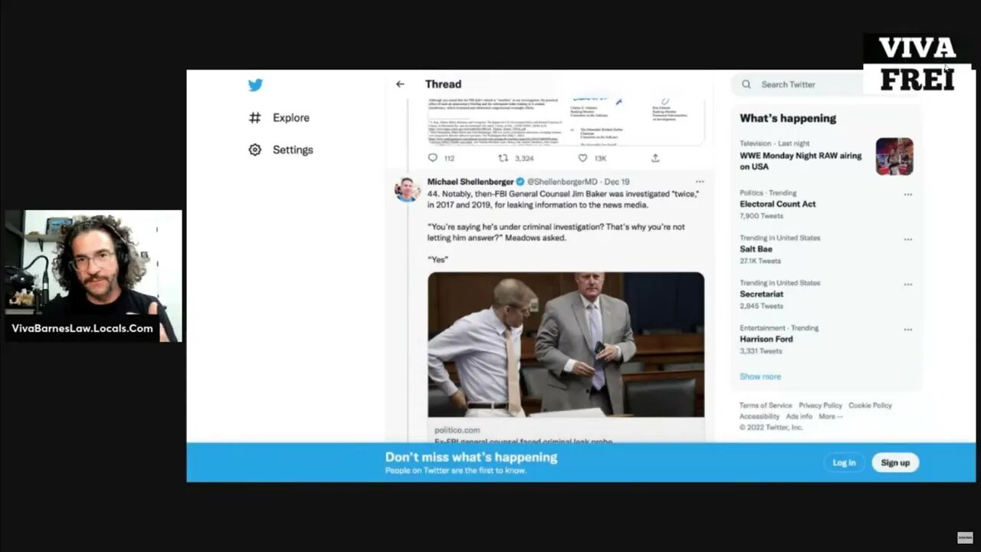Open Salt Bae trending topic
This screenshot has width=981, height=552.
point(756,249)
